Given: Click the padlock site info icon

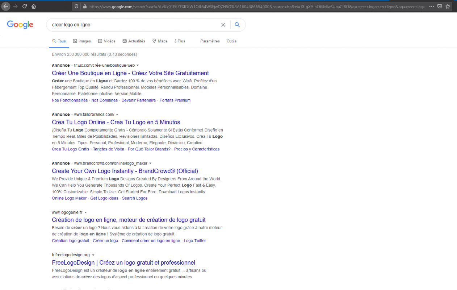Looking at the screenshot, I should [x=85, y=6].
